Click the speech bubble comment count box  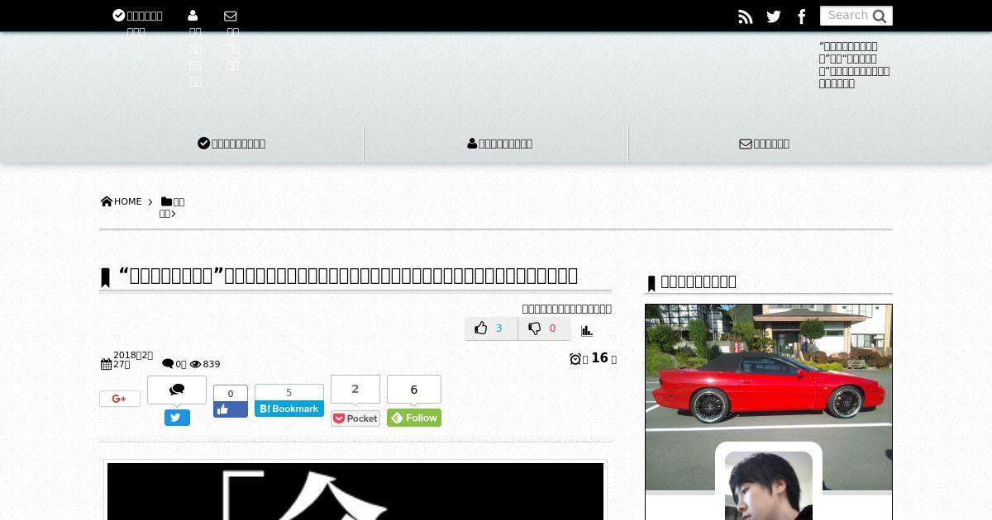click(177, 390)
